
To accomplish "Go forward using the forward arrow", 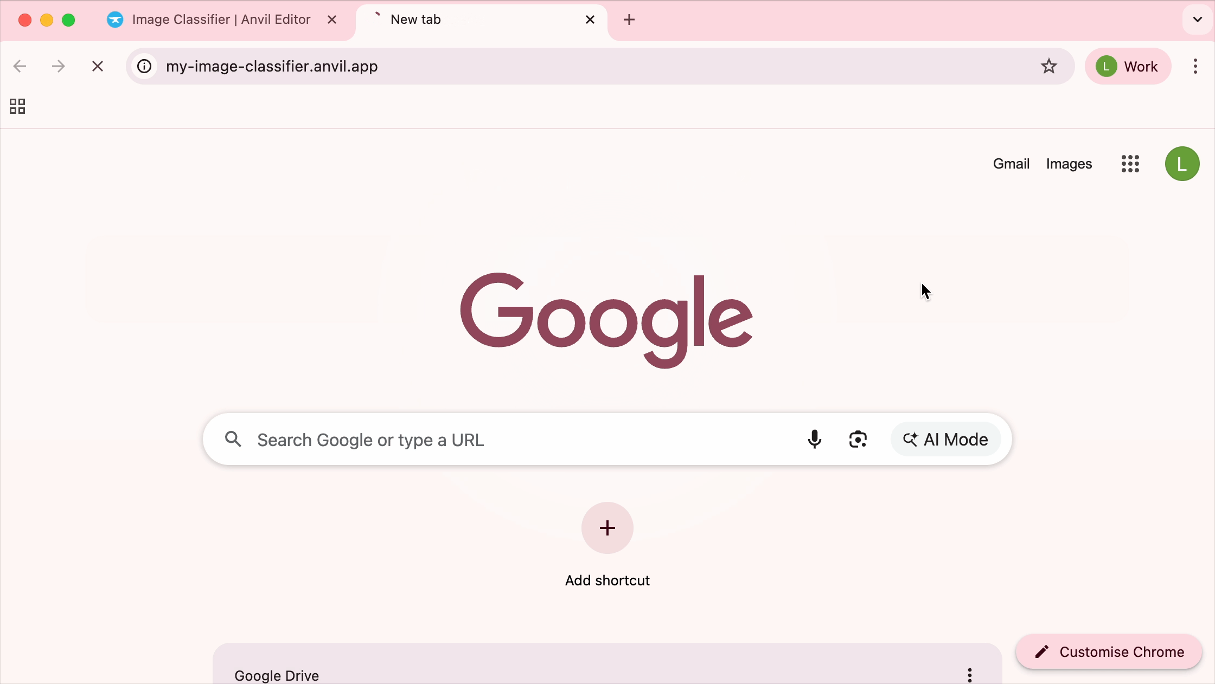I will pyautogui.click(x=58, y=66).
